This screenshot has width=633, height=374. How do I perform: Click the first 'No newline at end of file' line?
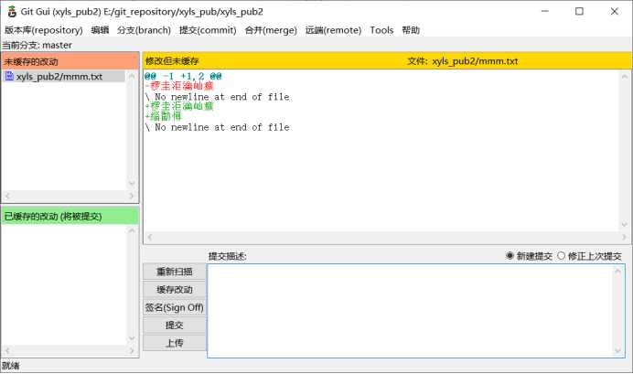point(217,97)
